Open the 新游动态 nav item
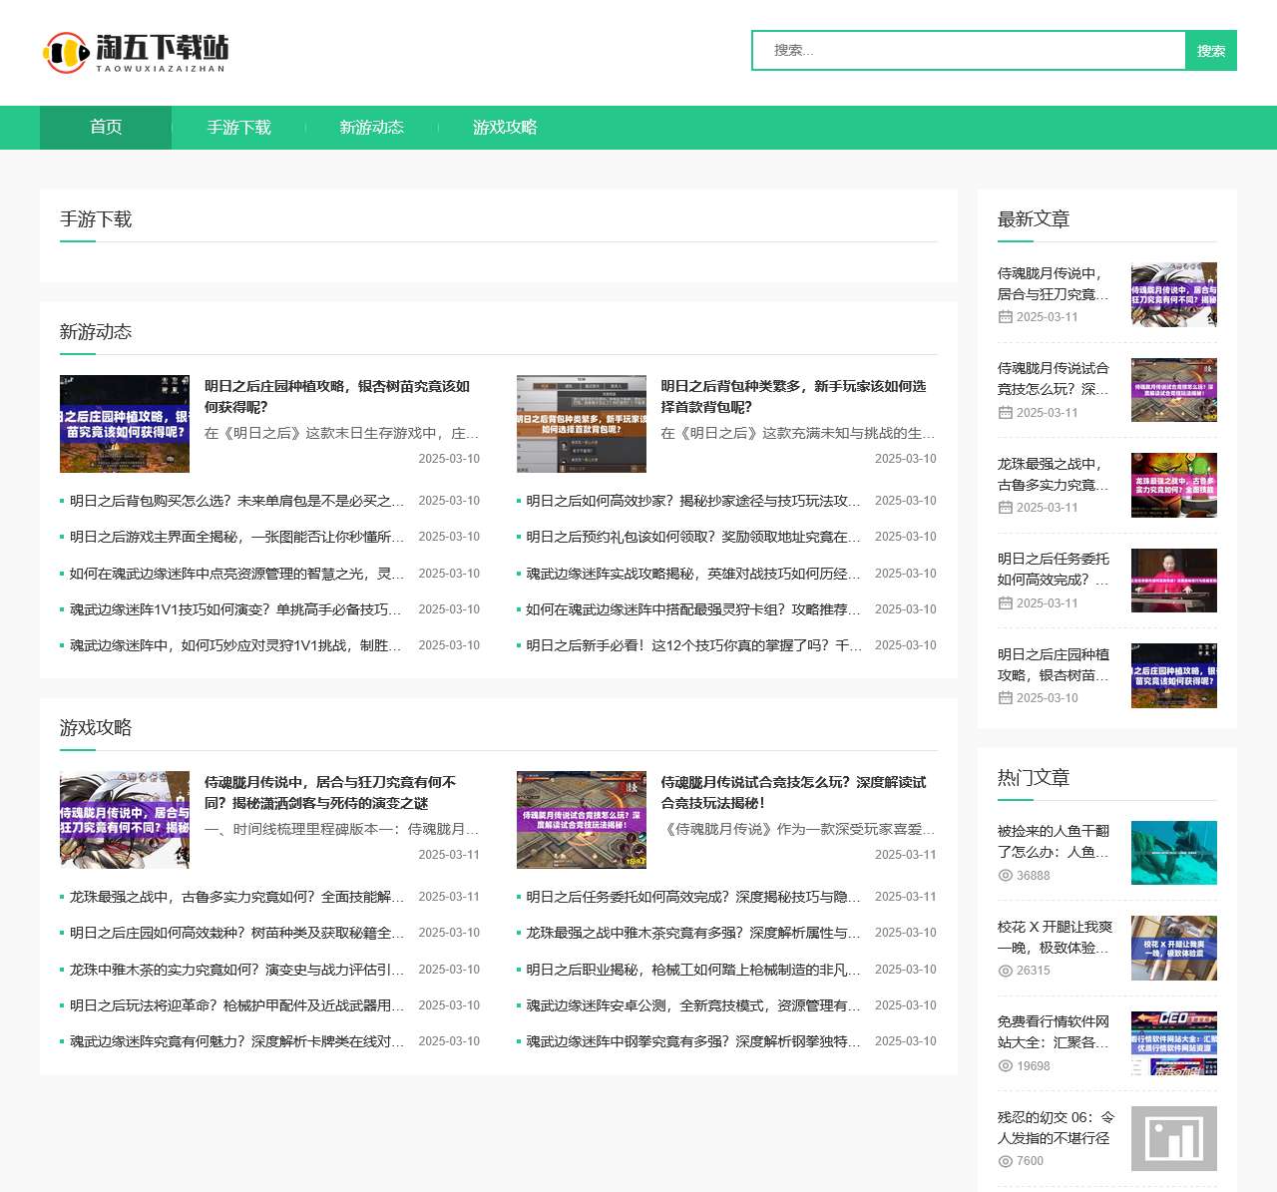 [x=371, y=128]
